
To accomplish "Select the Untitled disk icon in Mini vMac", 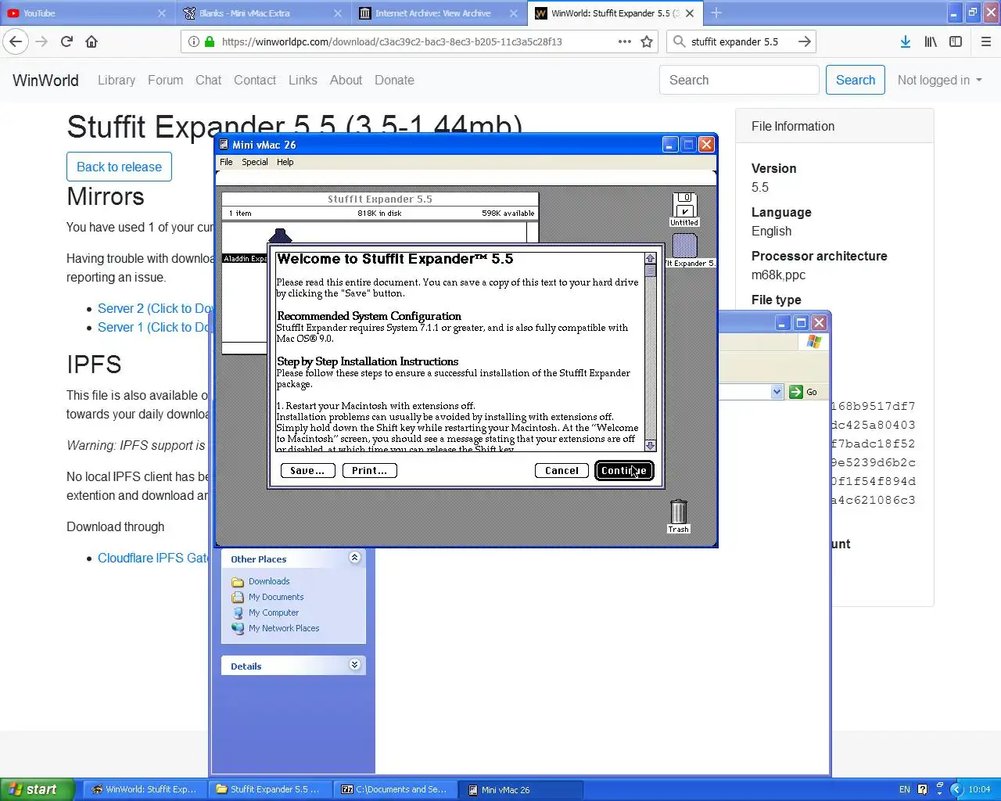I will point(684,210).
